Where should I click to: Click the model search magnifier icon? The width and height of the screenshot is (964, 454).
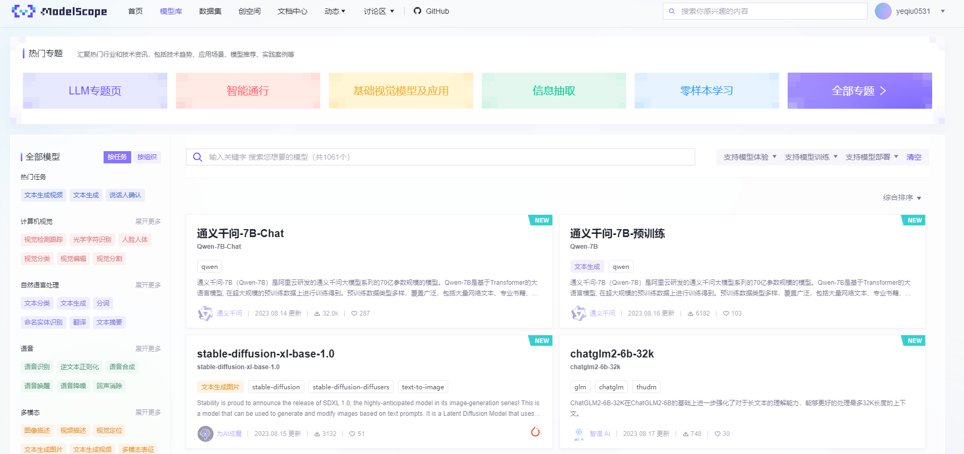[x=198, y=157]
